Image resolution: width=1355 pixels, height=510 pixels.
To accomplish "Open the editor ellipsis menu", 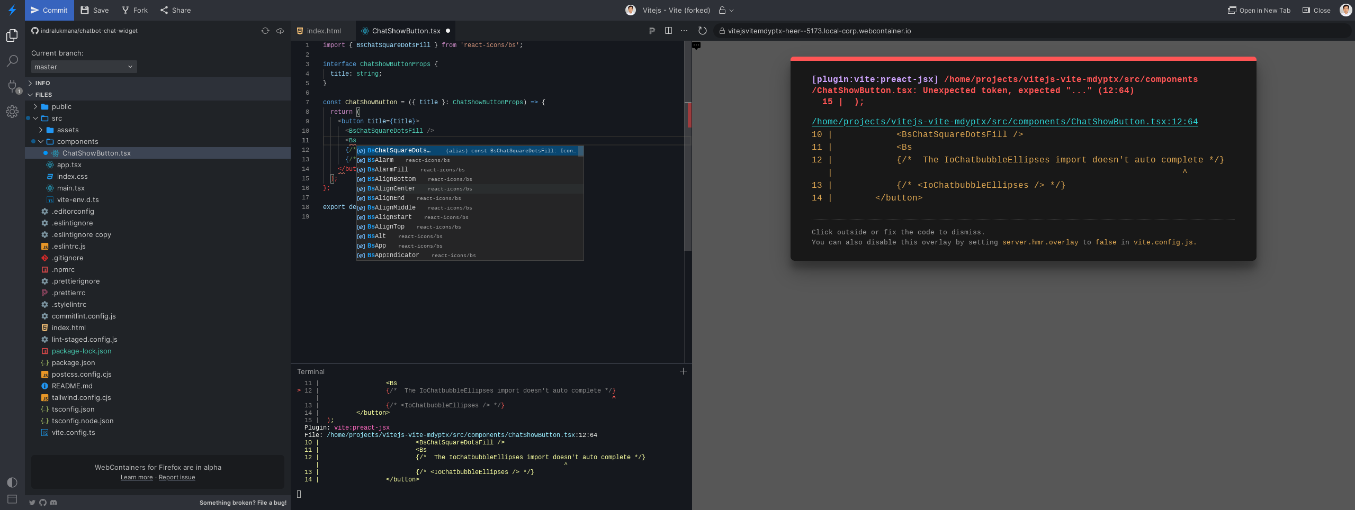I will pos(684,31).
